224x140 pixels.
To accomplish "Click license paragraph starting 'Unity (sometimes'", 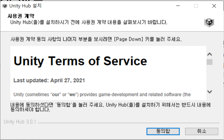I will (x=102, y=95).
